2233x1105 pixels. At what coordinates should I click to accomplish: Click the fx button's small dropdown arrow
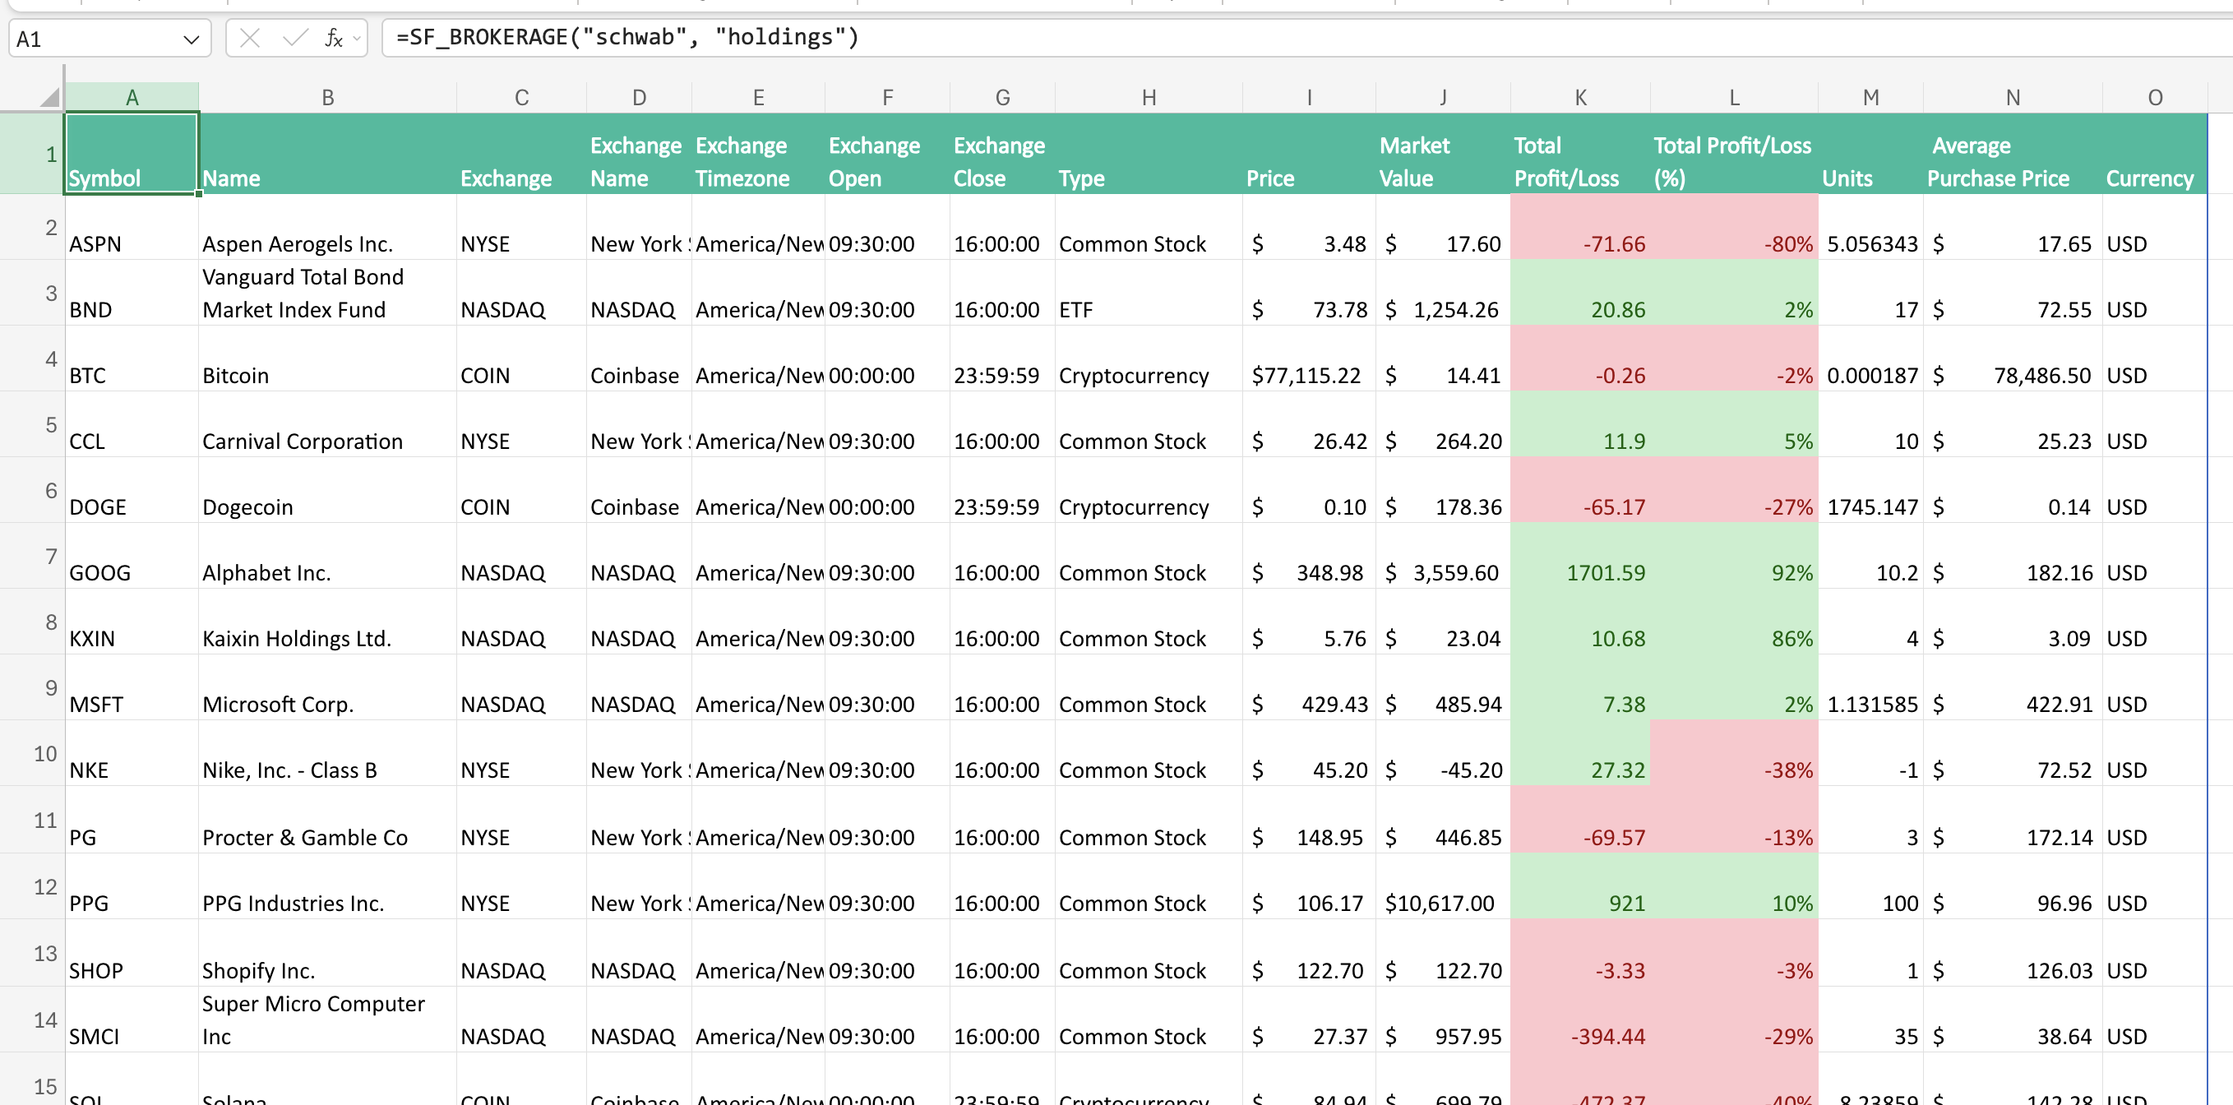[x=356, y=39]
